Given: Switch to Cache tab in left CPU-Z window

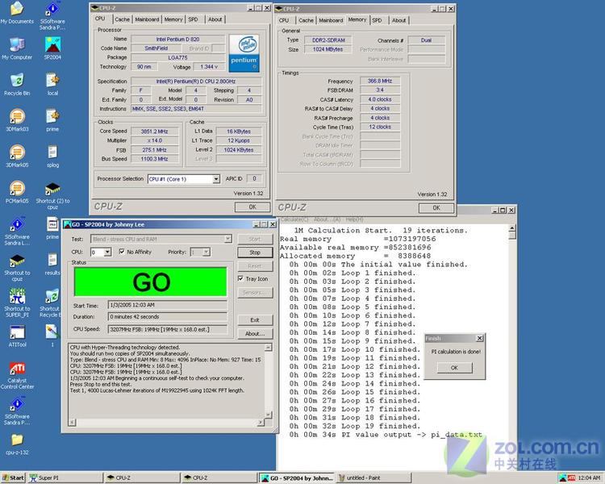Looking at the screenshot, I should click(x=122, y=19).
